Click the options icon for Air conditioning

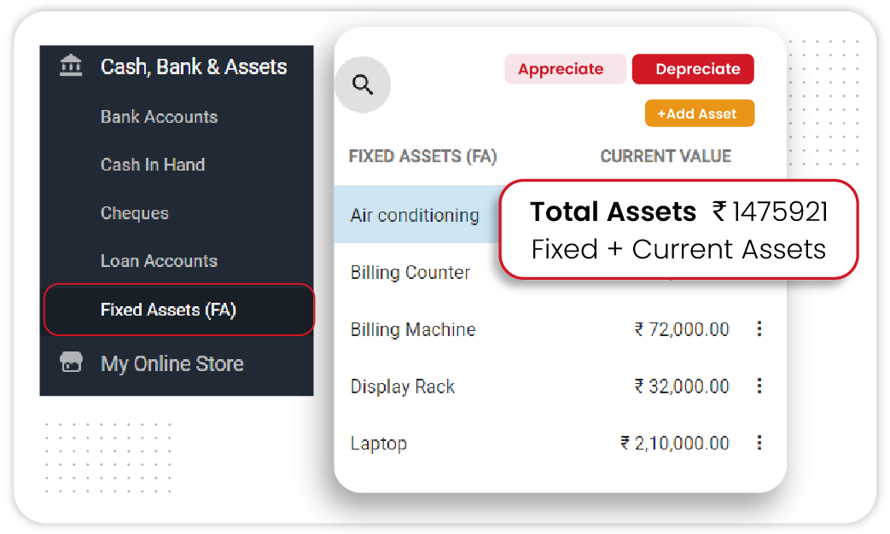(759, 215)
